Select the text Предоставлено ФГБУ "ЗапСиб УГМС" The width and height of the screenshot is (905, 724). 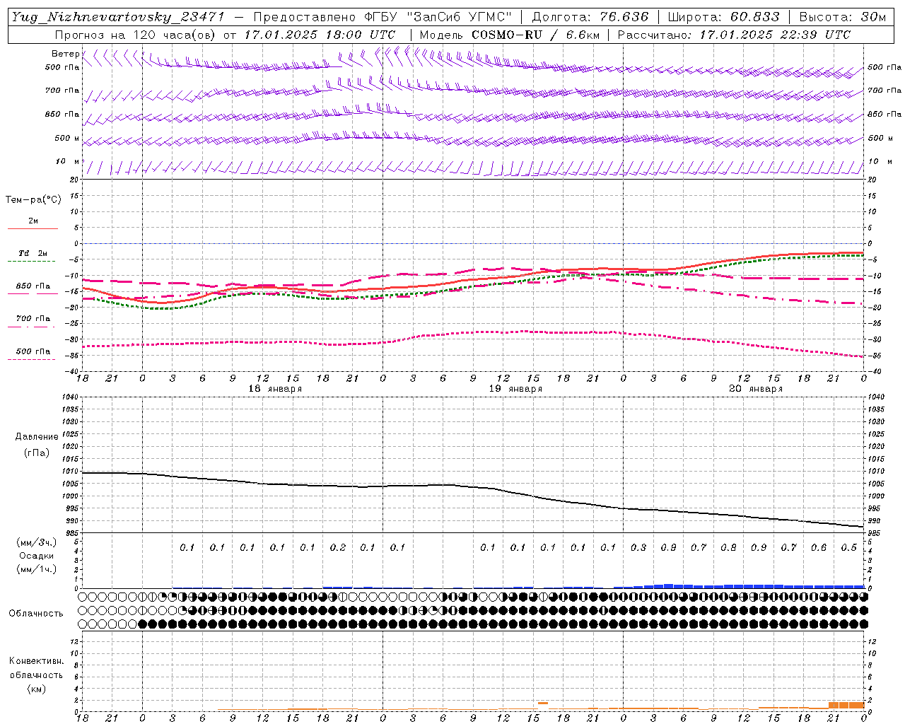383,17
